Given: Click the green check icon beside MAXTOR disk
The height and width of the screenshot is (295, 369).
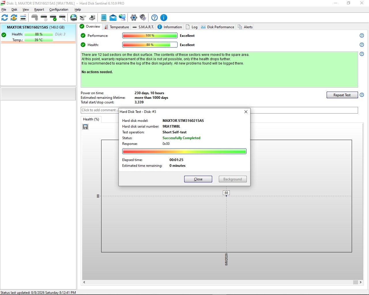Looking at the screenshot, I should [x=4, y=35].
